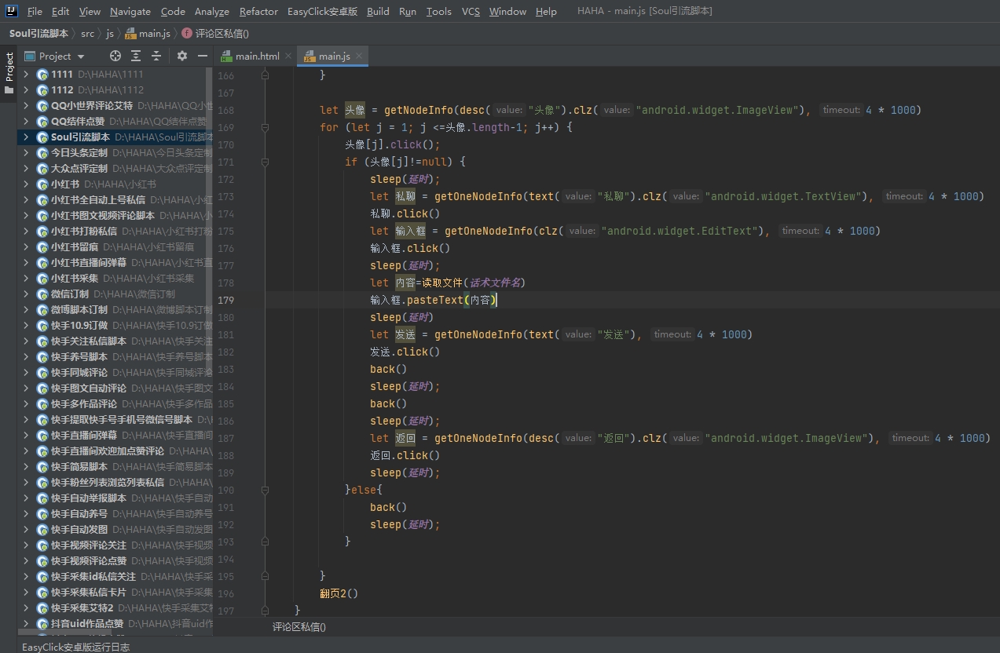Click the Expand All icon in Project panel

(x=136, y=56)
